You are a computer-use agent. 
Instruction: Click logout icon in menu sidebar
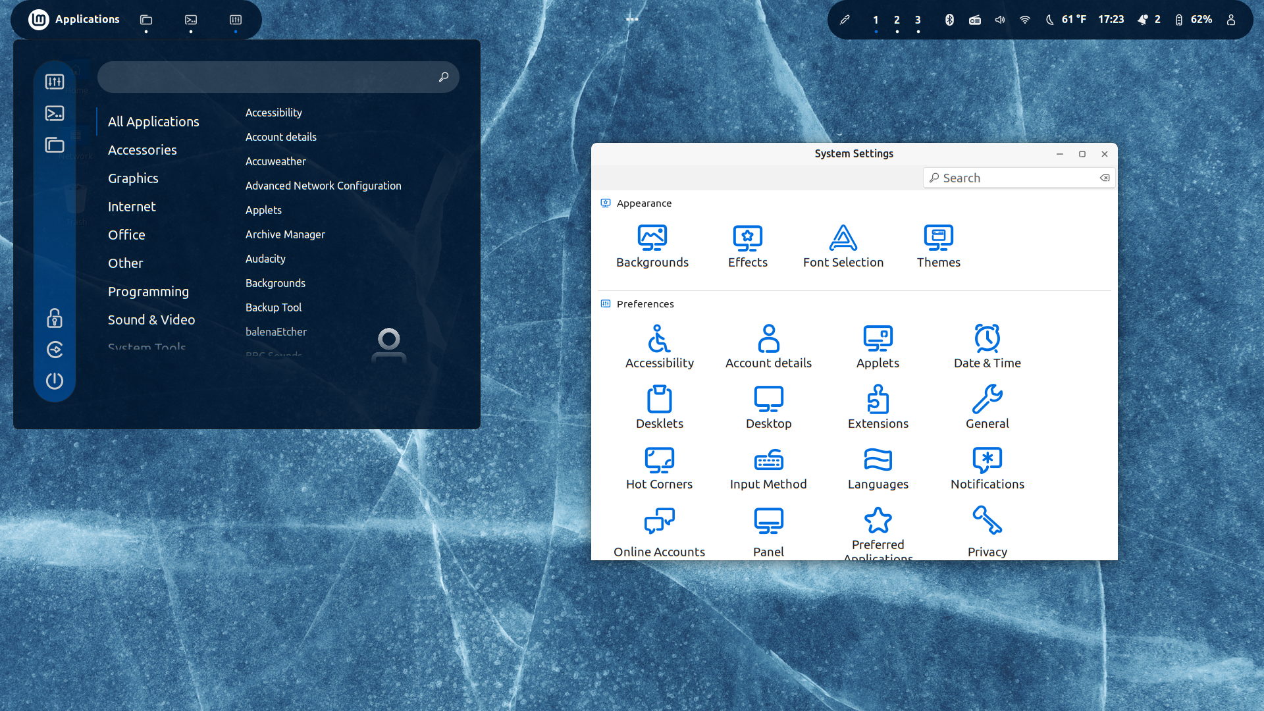(x=55, y=350)
